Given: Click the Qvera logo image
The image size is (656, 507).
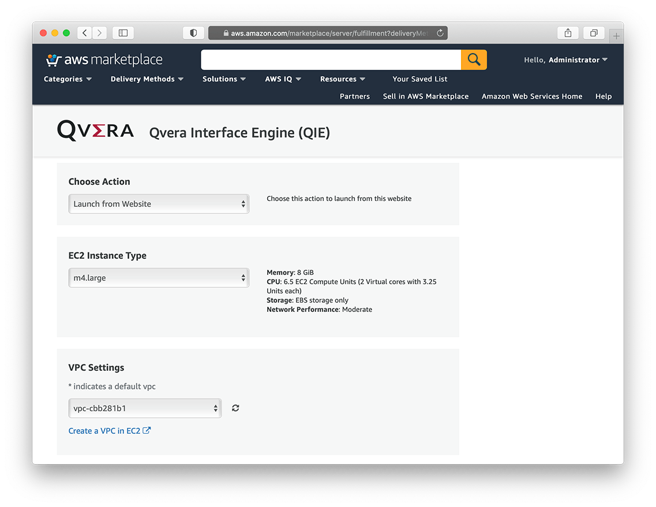Looking at the screenshot, I should click(95, 131).
